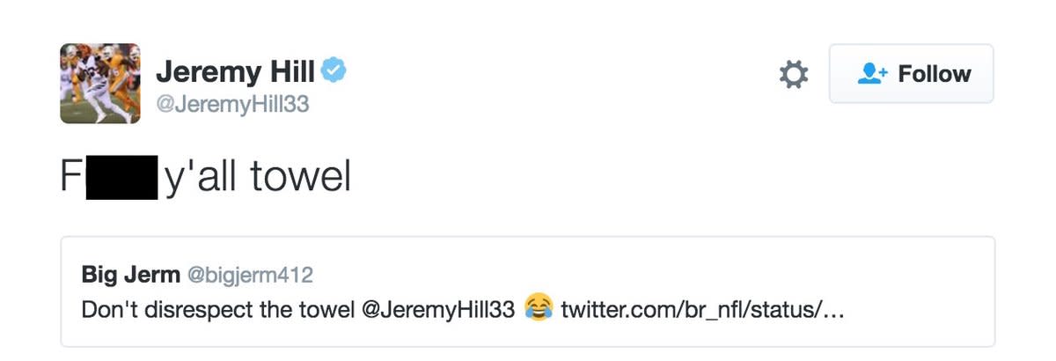
Task: Click the @bigjerm412 handle
Action: [x=250, y=276]
